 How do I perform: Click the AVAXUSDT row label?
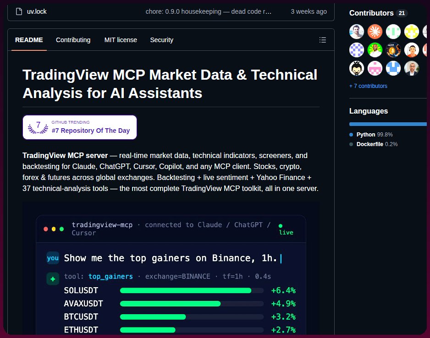(83, 304)
